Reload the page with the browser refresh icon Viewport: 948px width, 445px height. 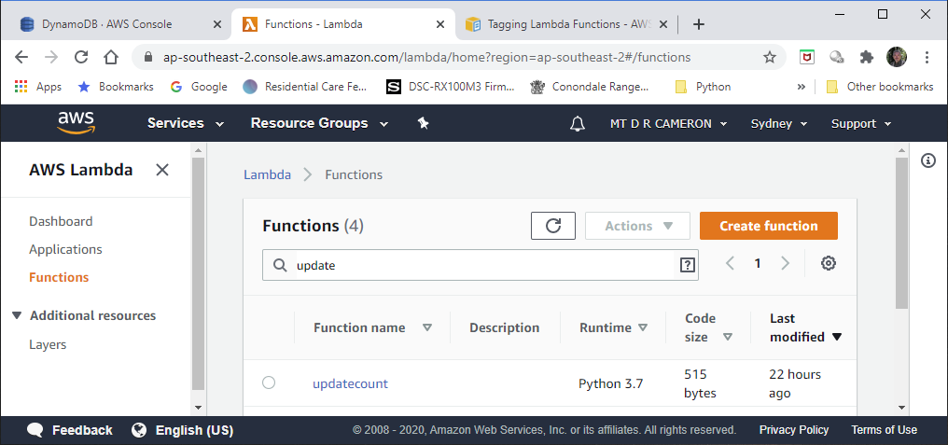coord(81,58)
